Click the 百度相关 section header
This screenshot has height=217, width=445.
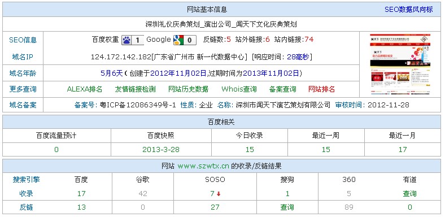(x=221, y=122)
